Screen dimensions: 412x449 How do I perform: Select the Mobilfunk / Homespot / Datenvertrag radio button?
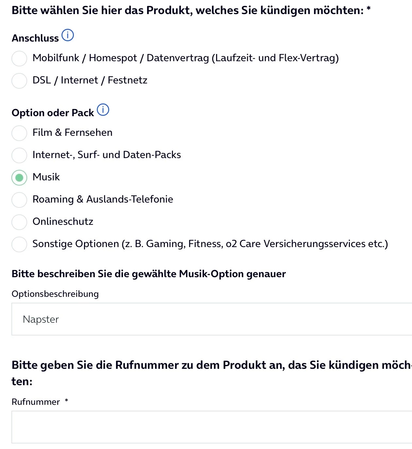coord(19,59)
